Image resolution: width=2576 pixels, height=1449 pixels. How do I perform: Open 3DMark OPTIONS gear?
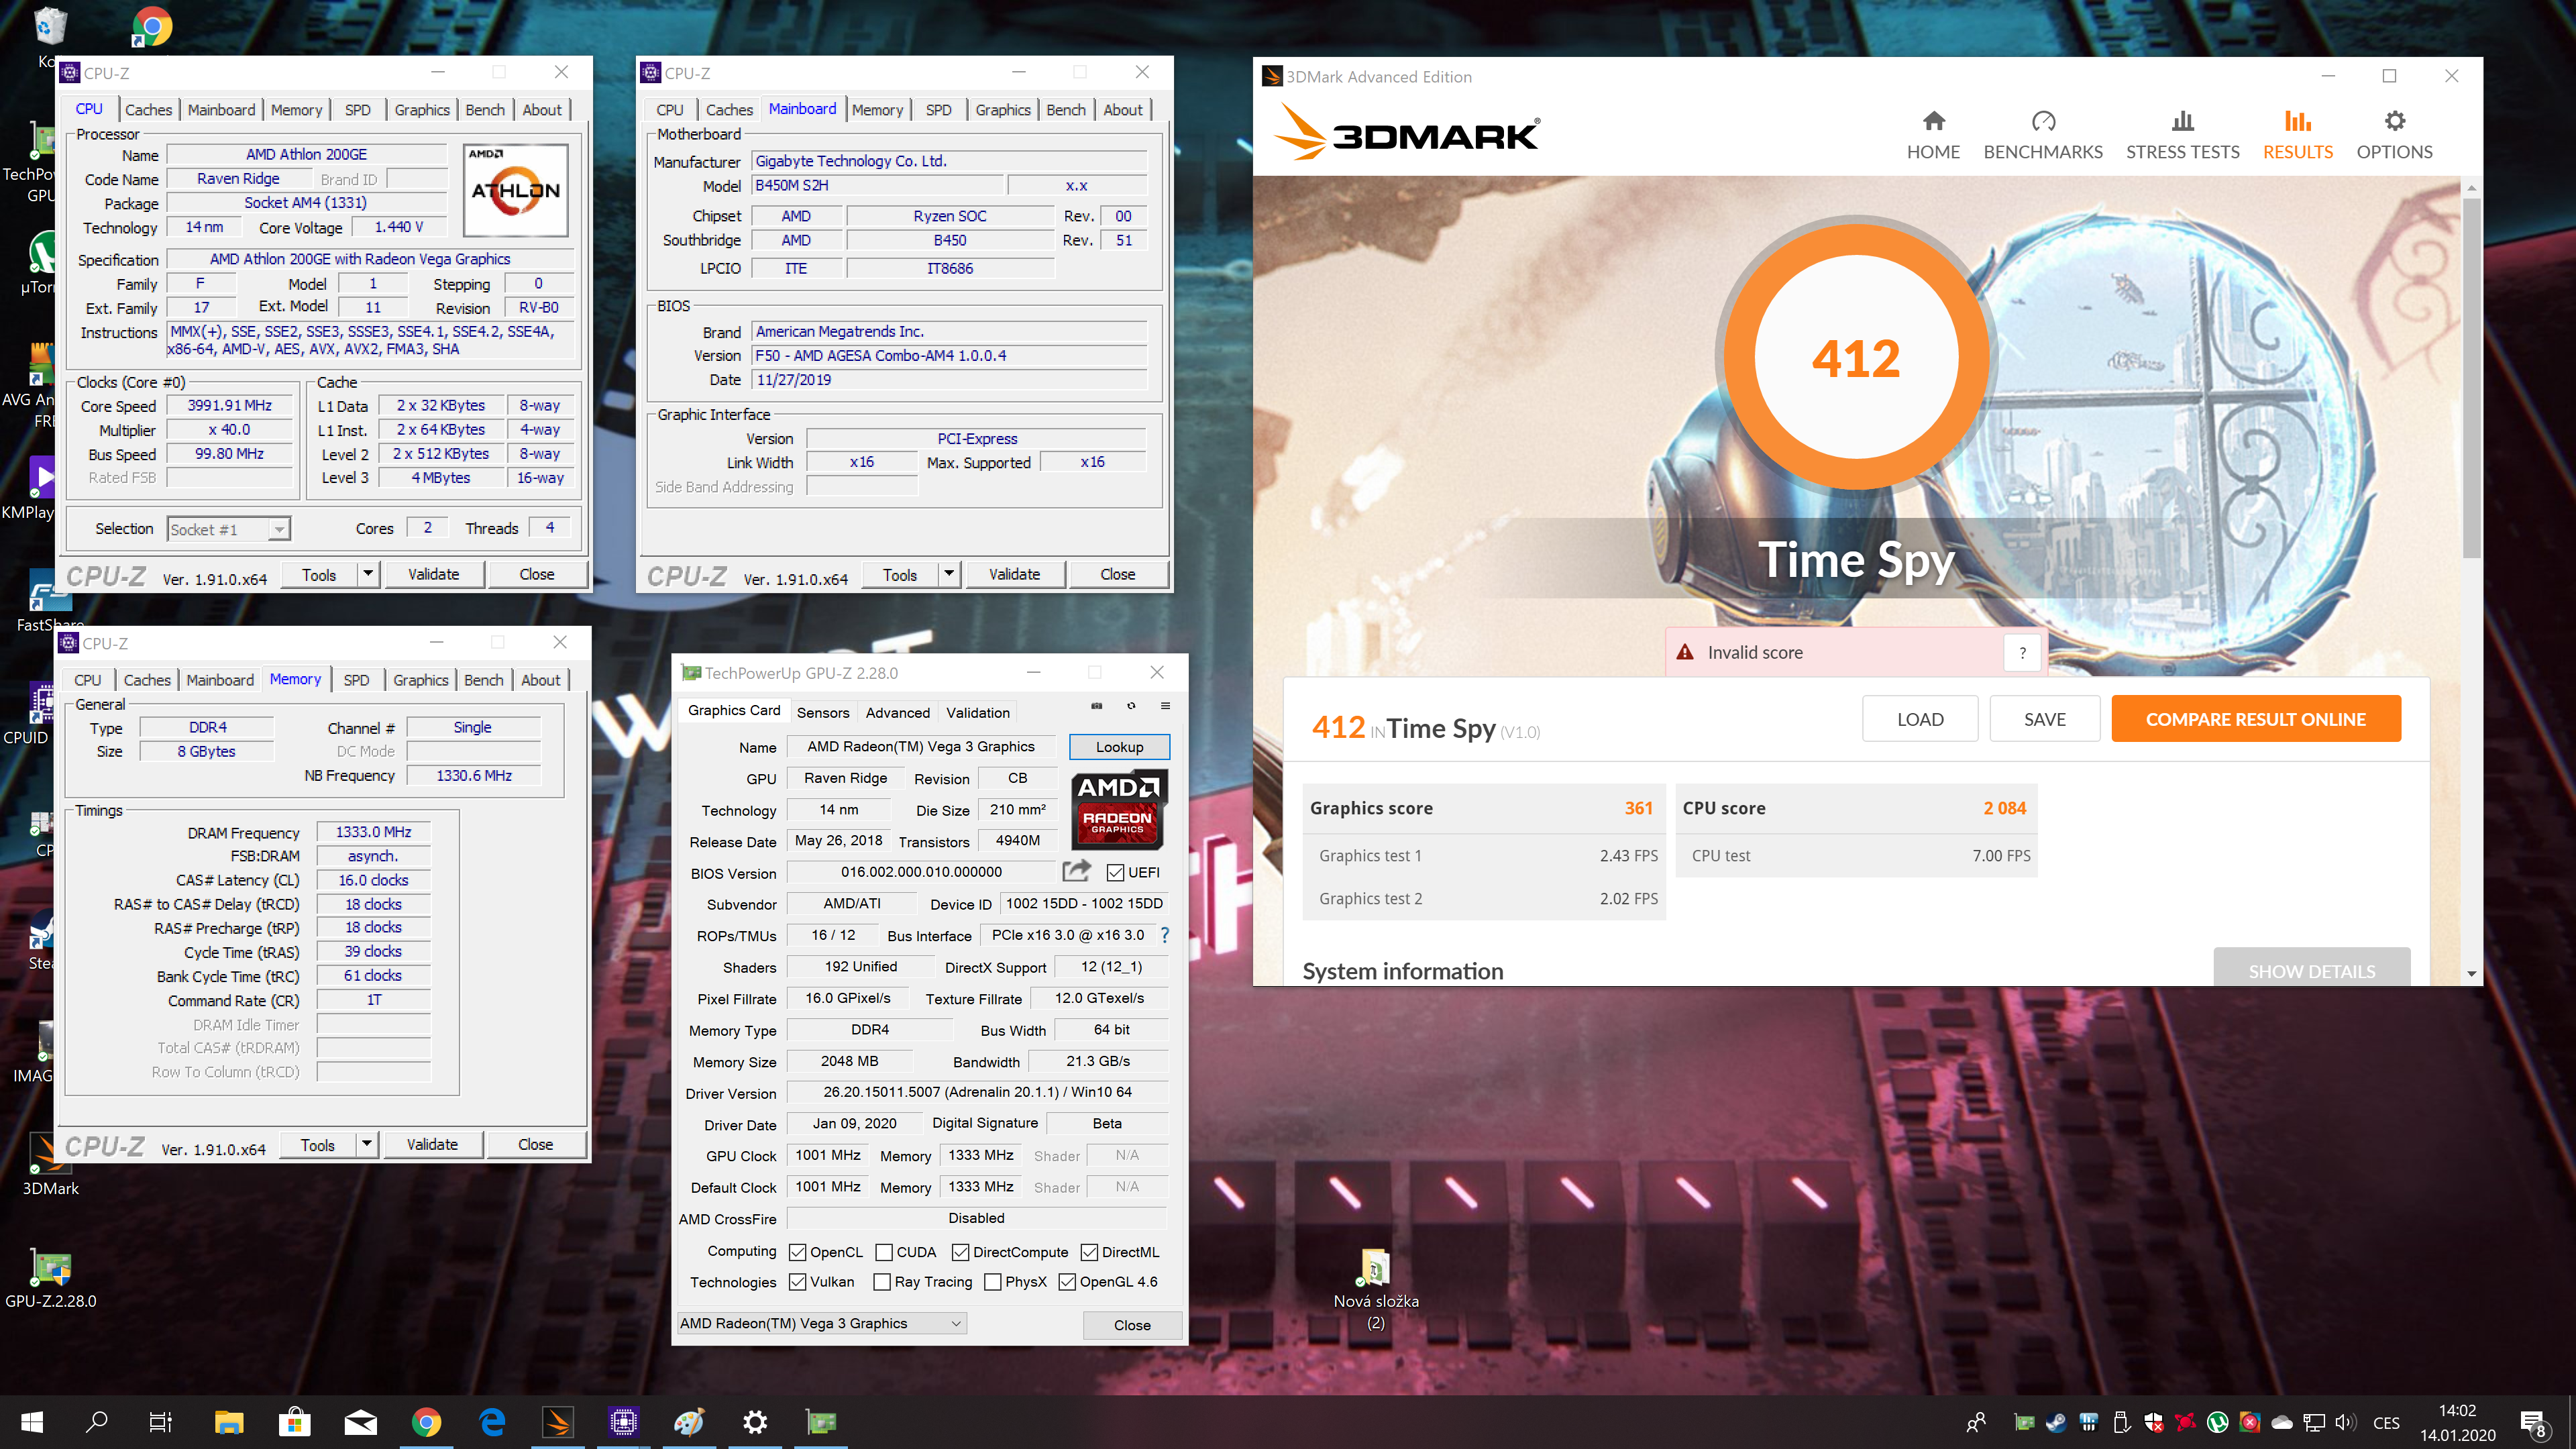tap(2394, 135)
